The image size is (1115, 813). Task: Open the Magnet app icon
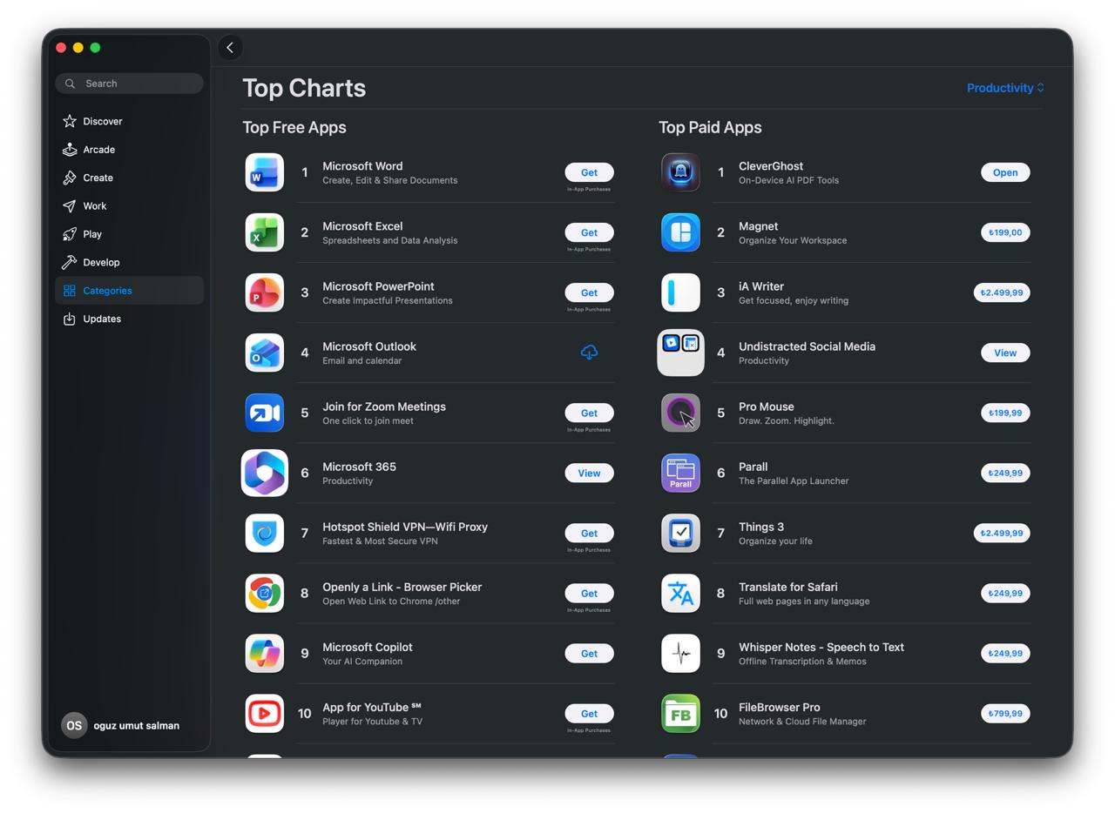[680, 232]
